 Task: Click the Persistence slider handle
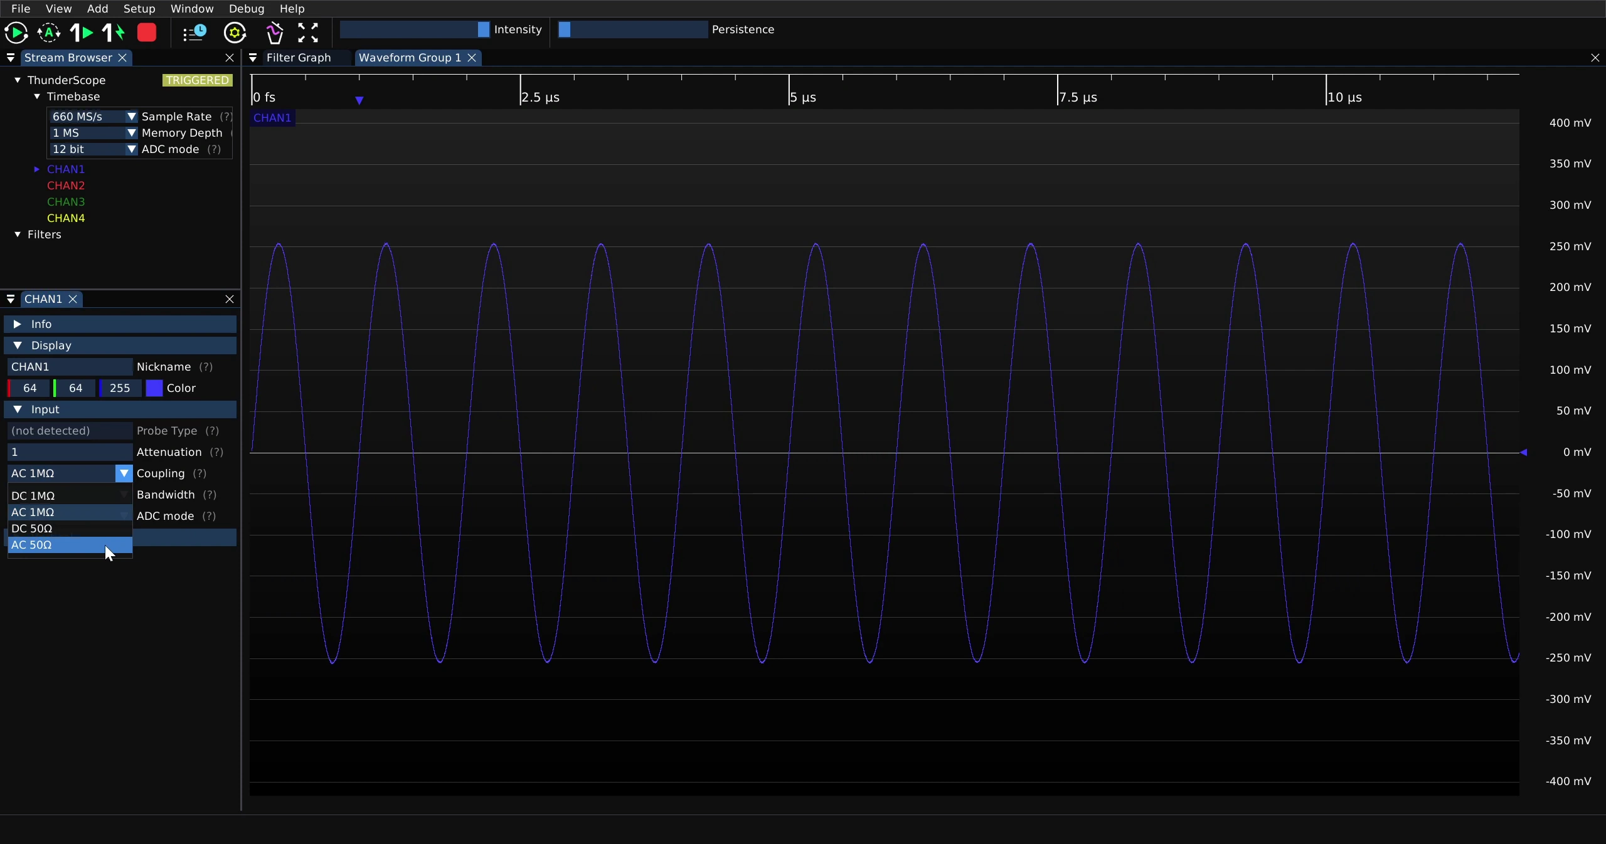coord(565,29)
